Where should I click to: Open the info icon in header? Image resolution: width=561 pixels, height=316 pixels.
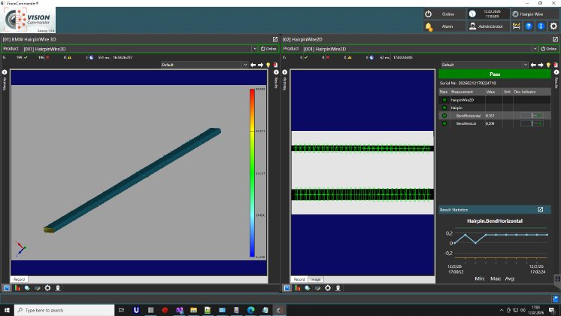pyautogui.click(x=541, y=26)
